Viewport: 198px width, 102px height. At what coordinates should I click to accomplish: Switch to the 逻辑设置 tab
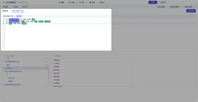tap(5, 11)
